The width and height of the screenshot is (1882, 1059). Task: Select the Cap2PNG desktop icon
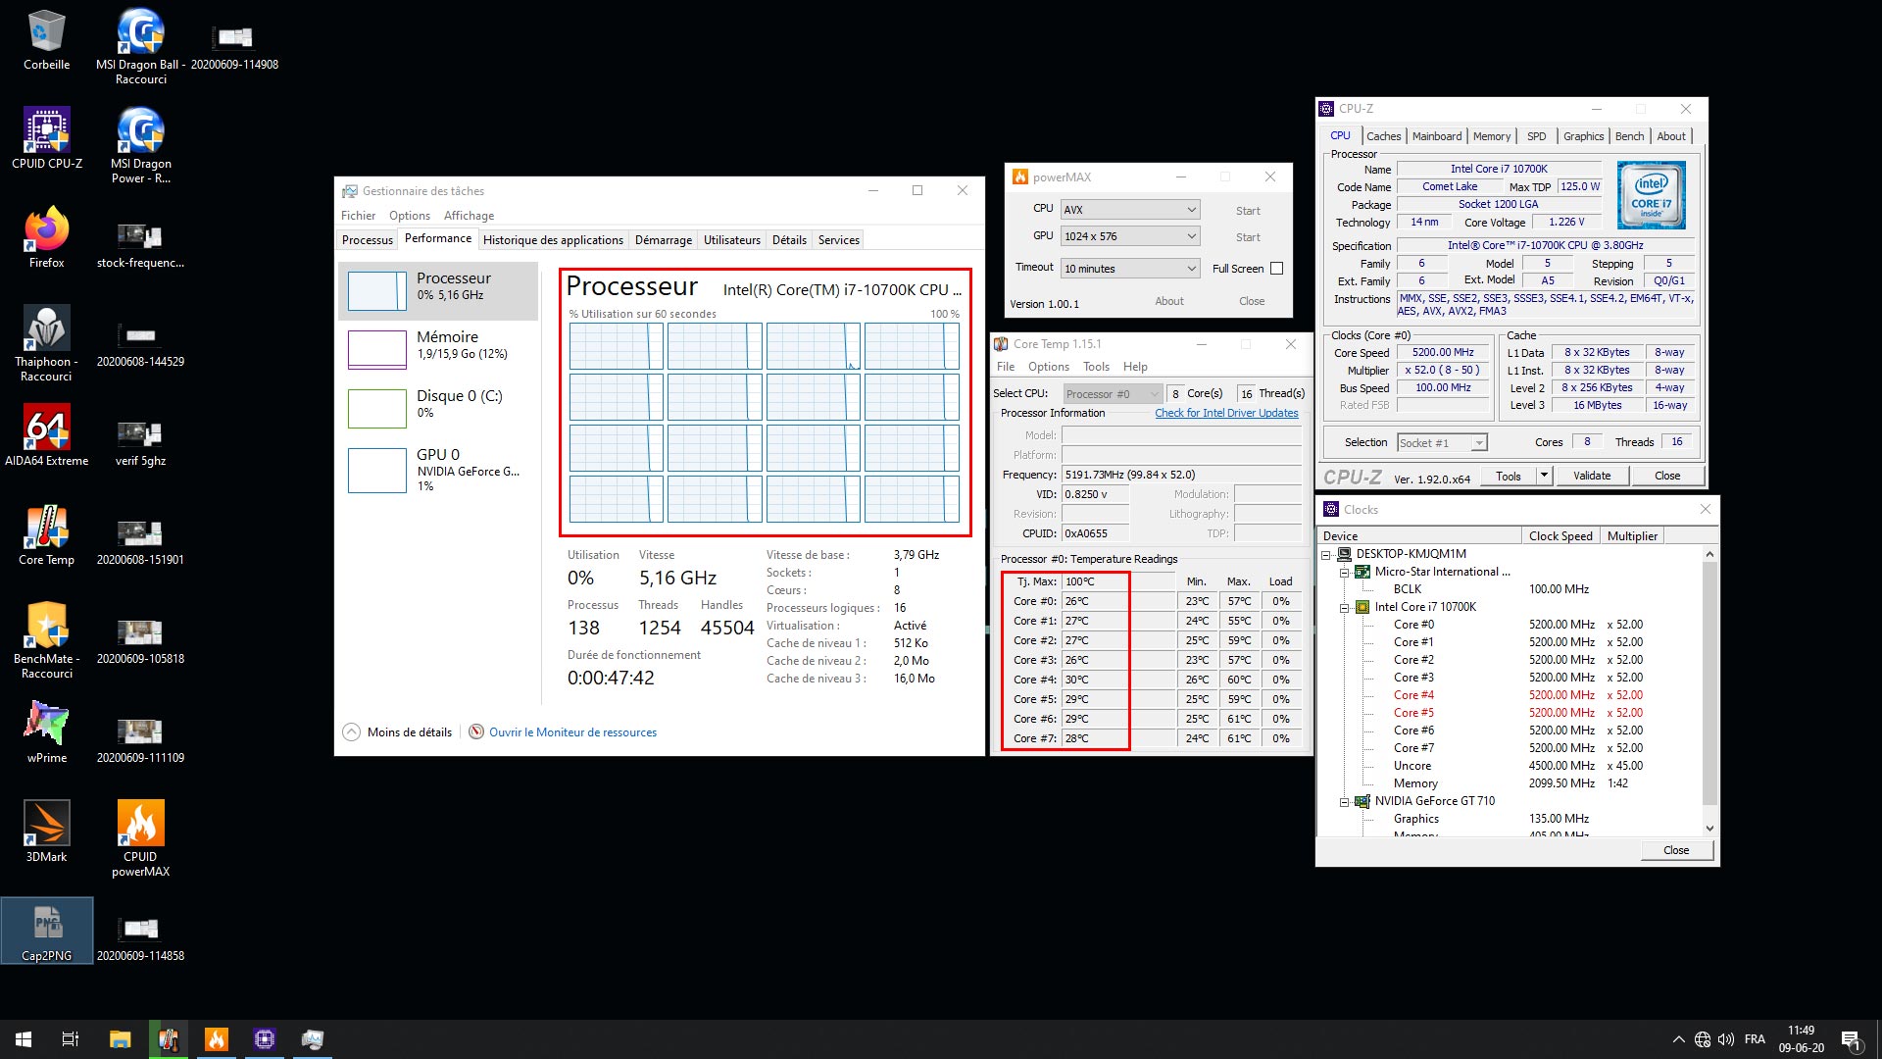[46, 931]
